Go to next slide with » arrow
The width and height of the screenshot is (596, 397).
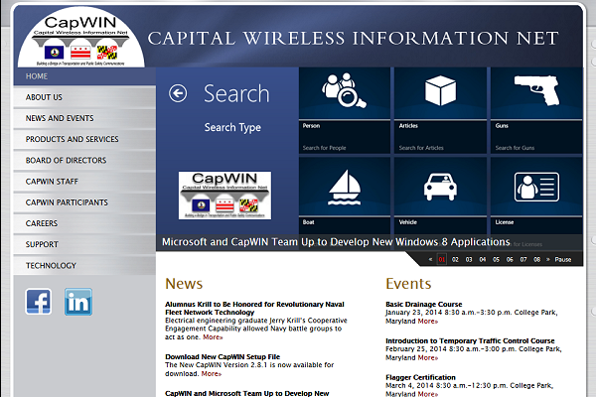547,259
